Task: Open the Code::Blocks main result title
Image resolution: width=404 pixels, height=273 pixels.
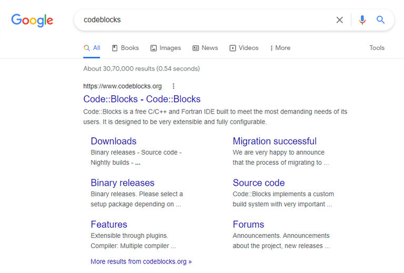Action: pyautogui.click(x=142, y=99)
